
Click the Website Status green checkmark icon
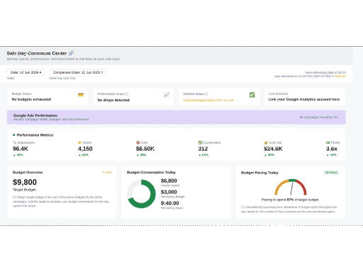[x=252, y=95]
